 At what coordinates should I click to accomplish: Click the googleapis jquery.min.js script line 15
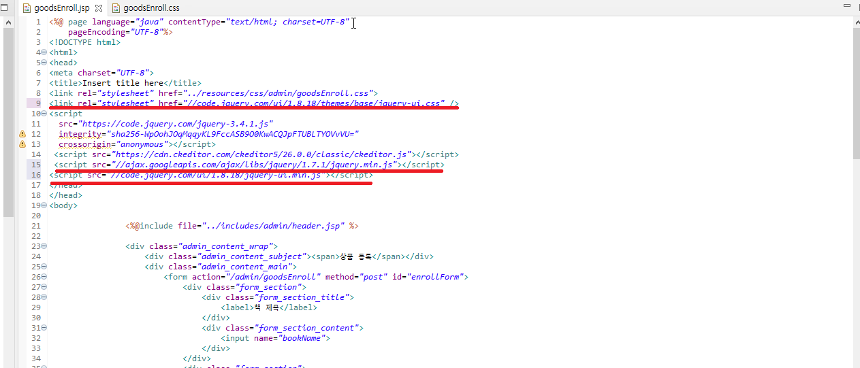pyautogui.click(x=249, y=165)
